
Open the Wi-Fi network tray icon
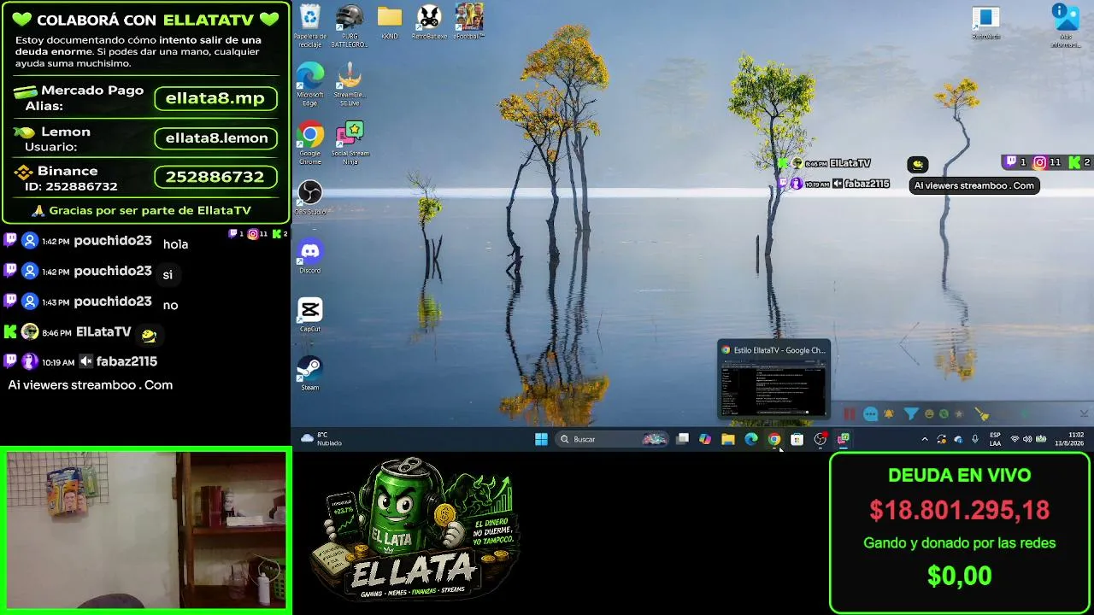click(1015, 439)
